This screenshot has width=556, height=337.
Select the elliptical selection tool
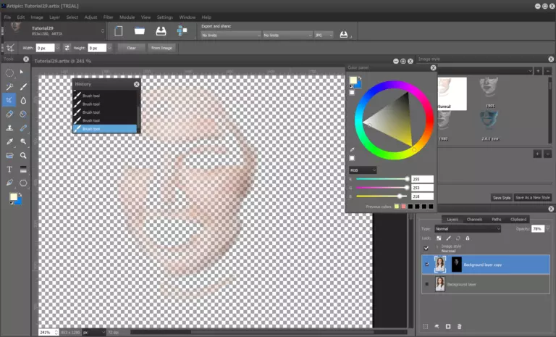pos(9,73)
